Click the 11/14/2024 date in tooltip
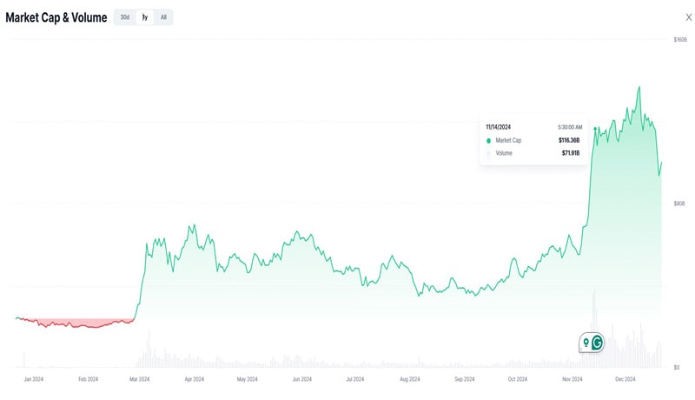The image size is (695, 400). [498, 127]
